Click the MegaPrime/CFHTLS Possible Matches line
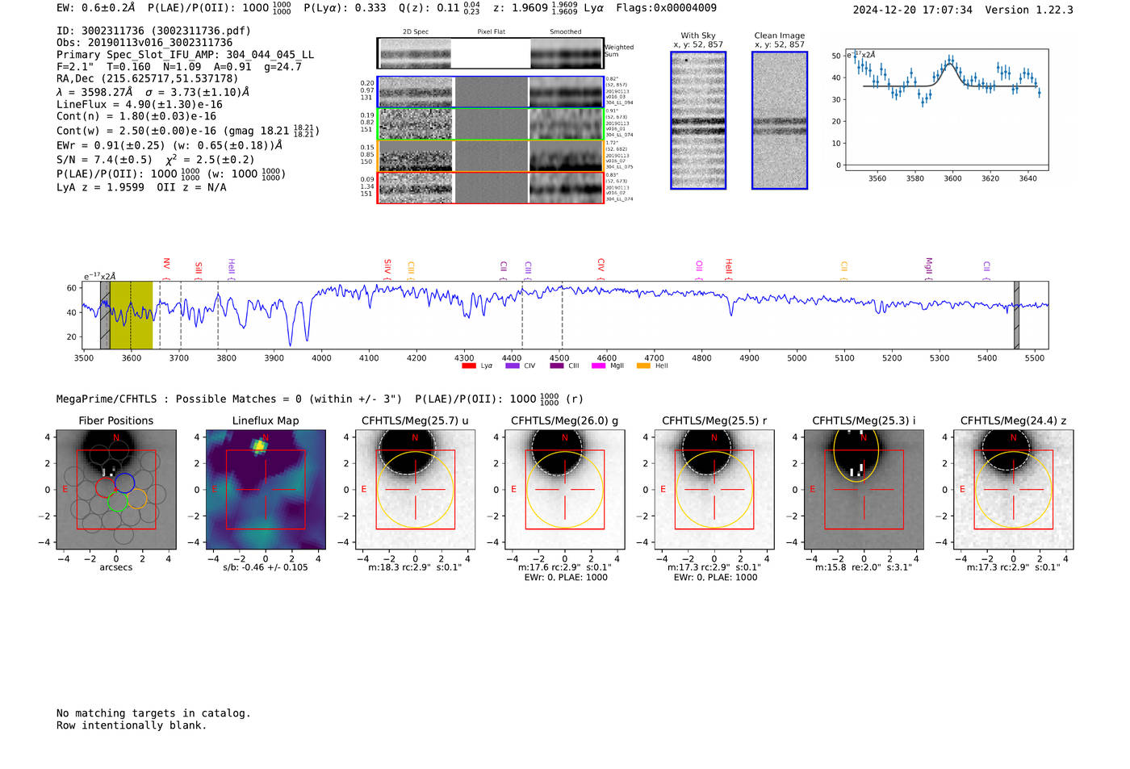The height and width of the screenshot is (769, 1130). tap(320, 399)
